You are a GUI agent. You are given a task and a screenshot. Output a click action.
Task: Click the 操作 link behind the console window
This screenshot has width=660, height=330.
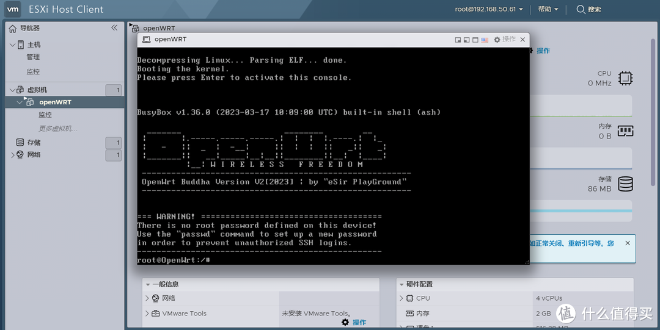click(543, 51)
